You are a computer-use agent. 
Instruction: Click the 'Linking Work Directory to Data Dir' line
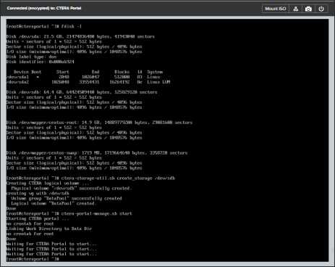tap(49, 229)
